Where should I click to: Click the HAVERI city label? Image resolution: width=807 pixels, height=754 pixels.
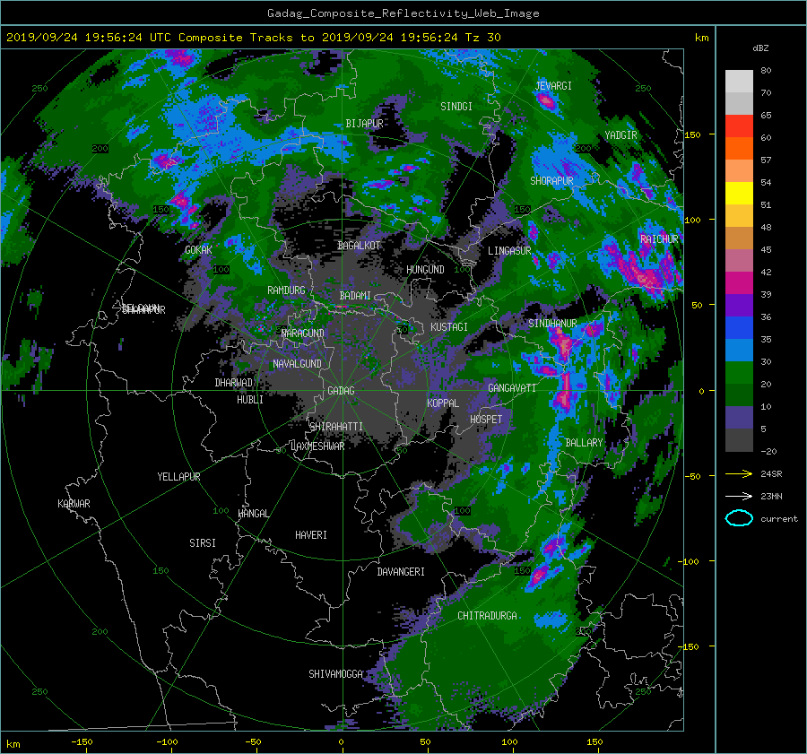(x=311, y=535)
